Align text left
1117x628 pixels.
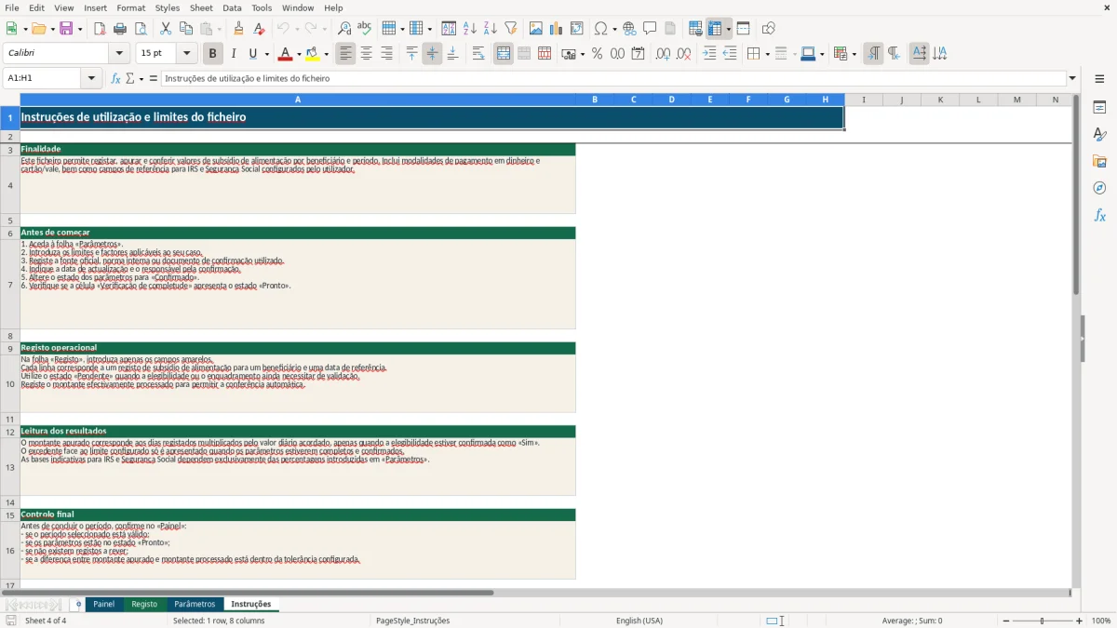coord(346,54)
